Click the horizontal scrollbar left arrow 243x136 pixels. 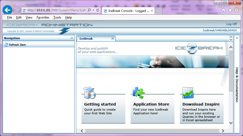coord(82,131)
